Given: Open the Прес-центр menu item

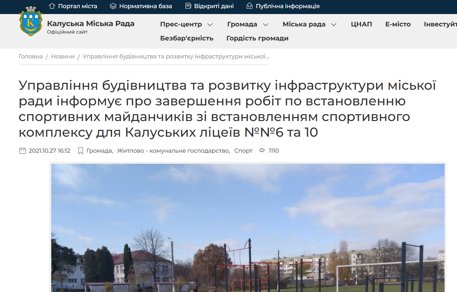Looking at the screenshot, I should click(x=181, y=24).
